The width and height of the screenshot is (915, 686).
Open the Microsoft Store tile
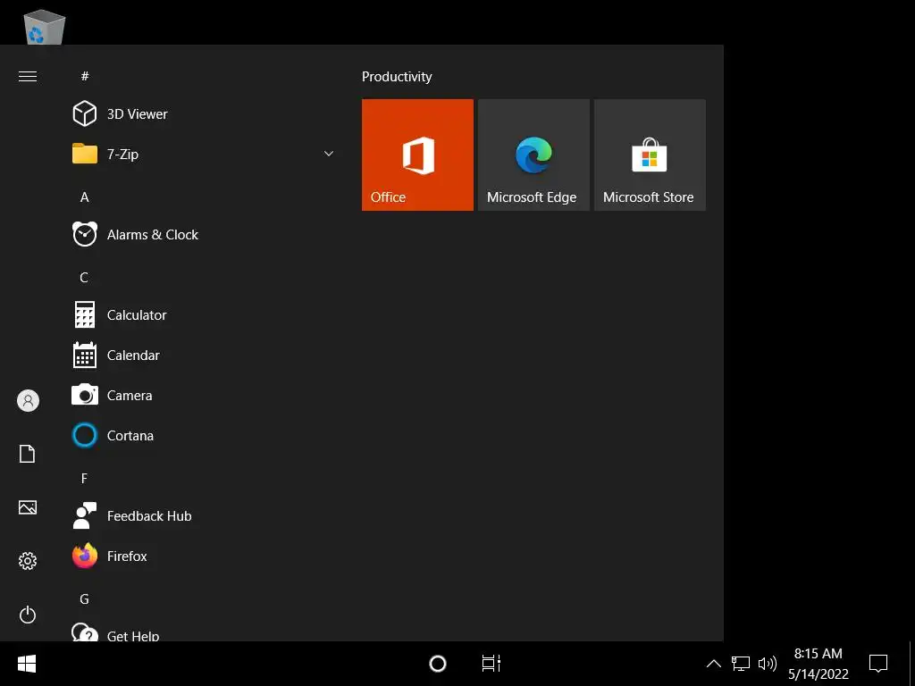650,155
